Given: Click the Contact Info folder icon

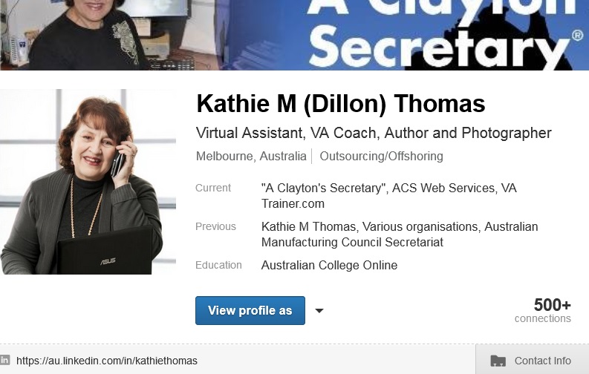Looking at the screenshot, I should coord(498,361).
